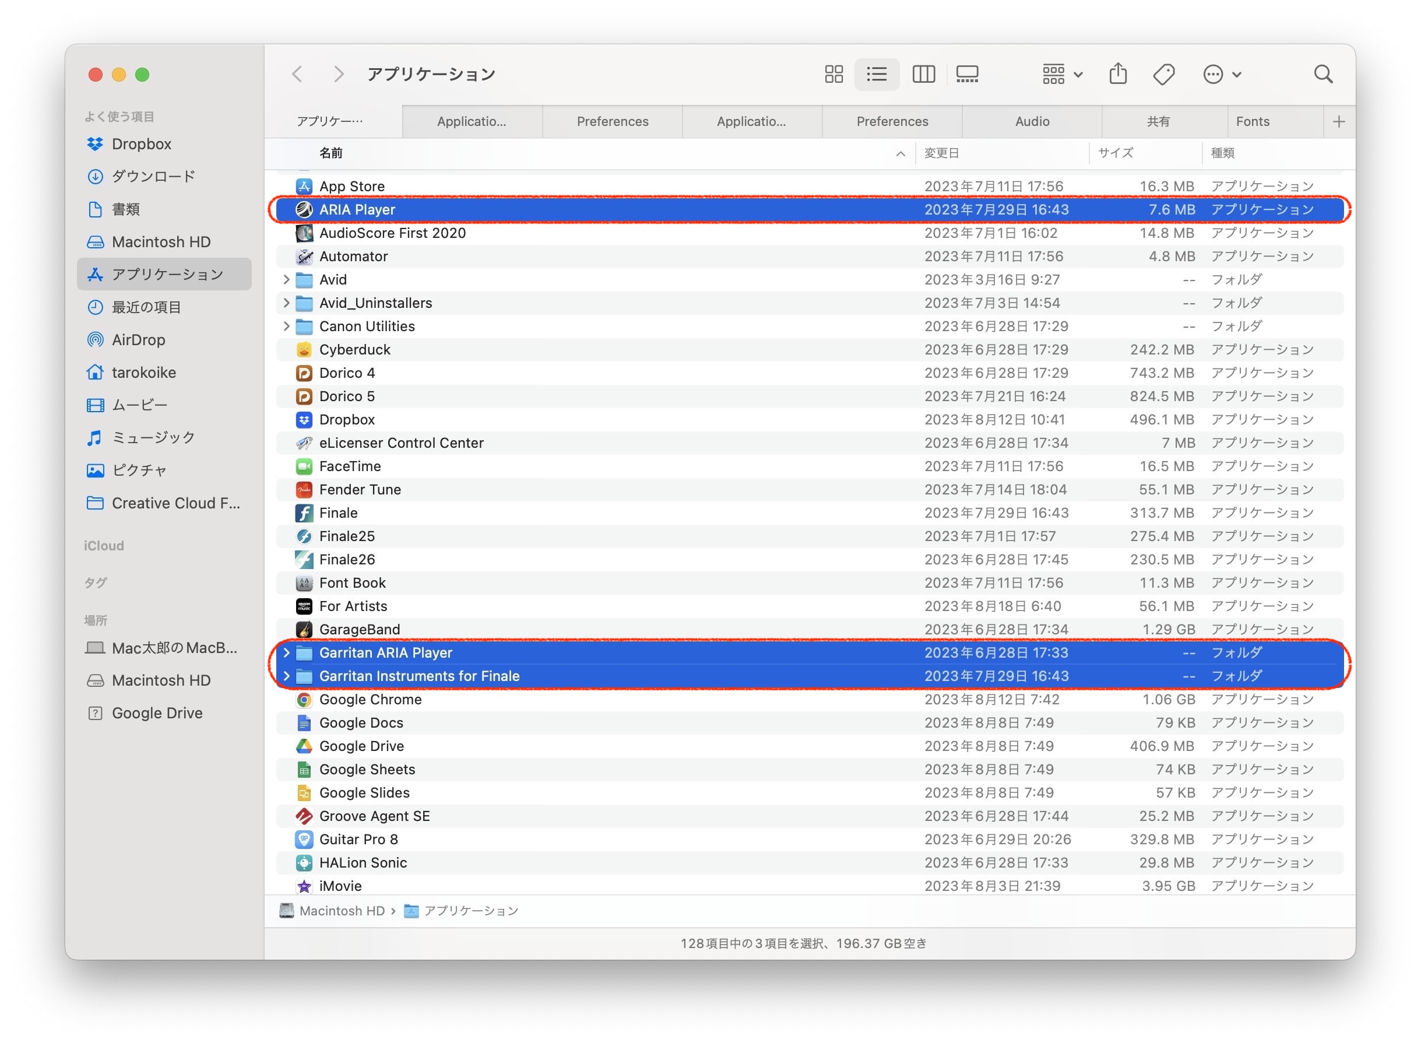Image resolution: width=1421 pixels, height=1046 pixels.
Task: Go forward with the right chevron
Action: (339, 74)
